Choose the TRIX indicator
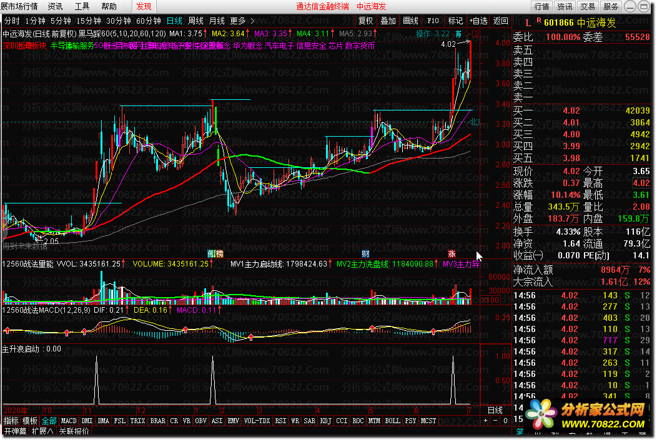This screenshot has height=440, width=657. pyautogui.click(x=138, y=421)
